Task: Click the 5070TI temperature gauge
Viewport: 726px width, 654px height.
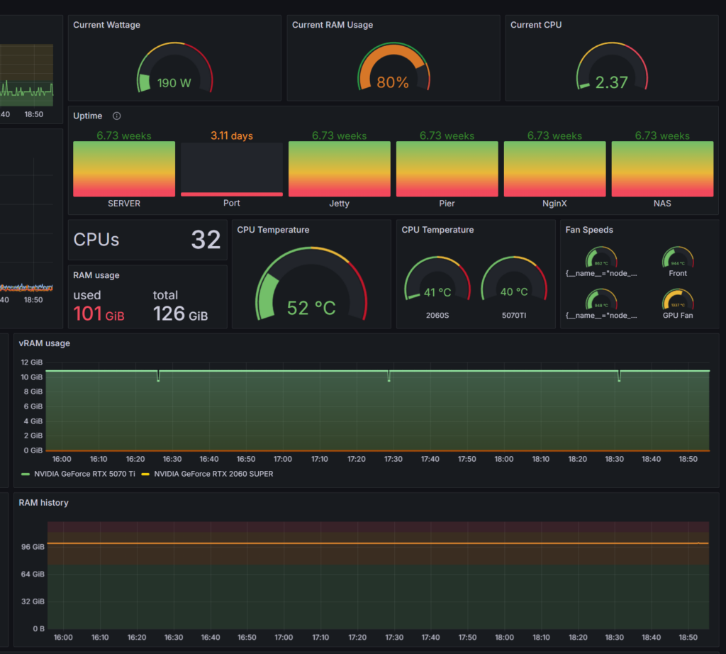Action: 513,280
